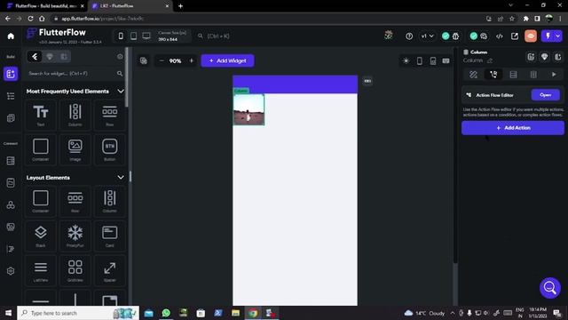The image size is (568, 320).
Task: Select the Spacer layout element
Action: point(109,270)
